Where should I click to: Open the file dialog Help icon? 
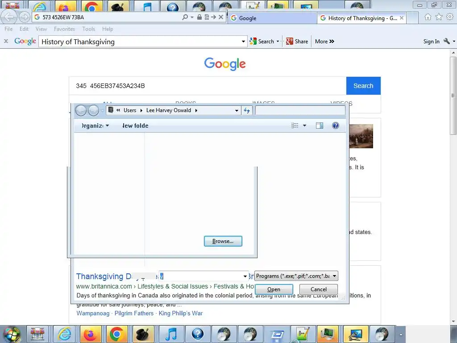tap(336, 125)
